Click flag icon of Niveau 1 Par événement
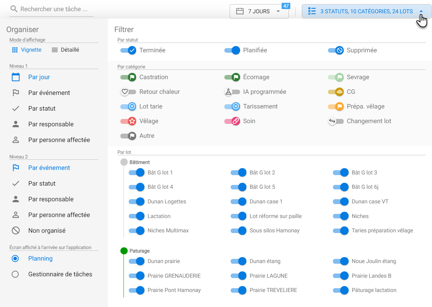Screen dimensions: 432x307 (x=16, y=93)
